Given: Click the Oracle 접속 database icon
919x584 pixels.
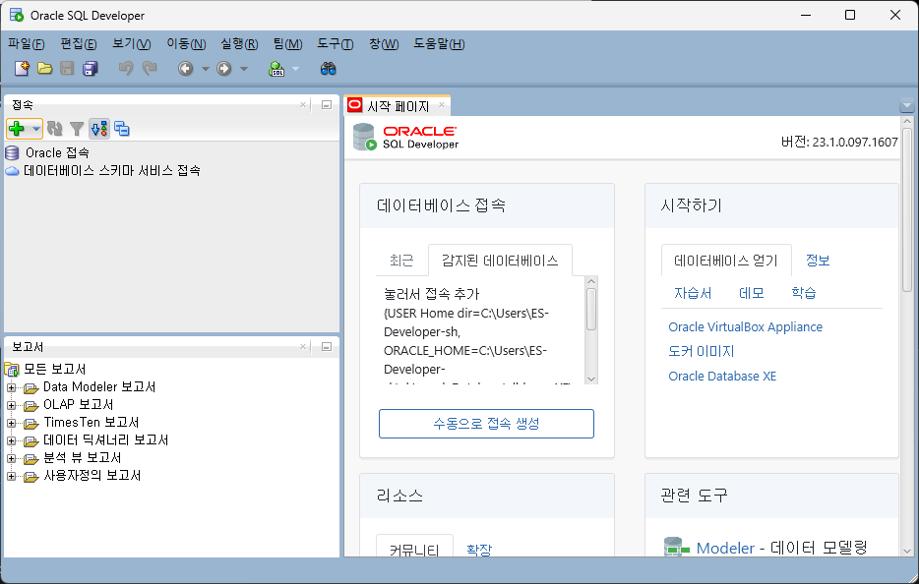Looking at the screenshot, I should 12,153.
